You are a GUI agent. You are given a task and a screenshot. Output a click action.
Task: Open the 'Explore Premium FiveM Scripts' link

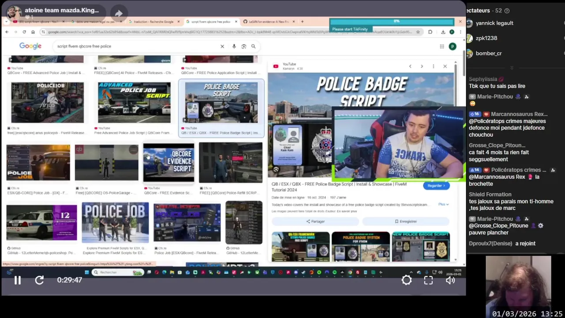(x=115, y=253)
